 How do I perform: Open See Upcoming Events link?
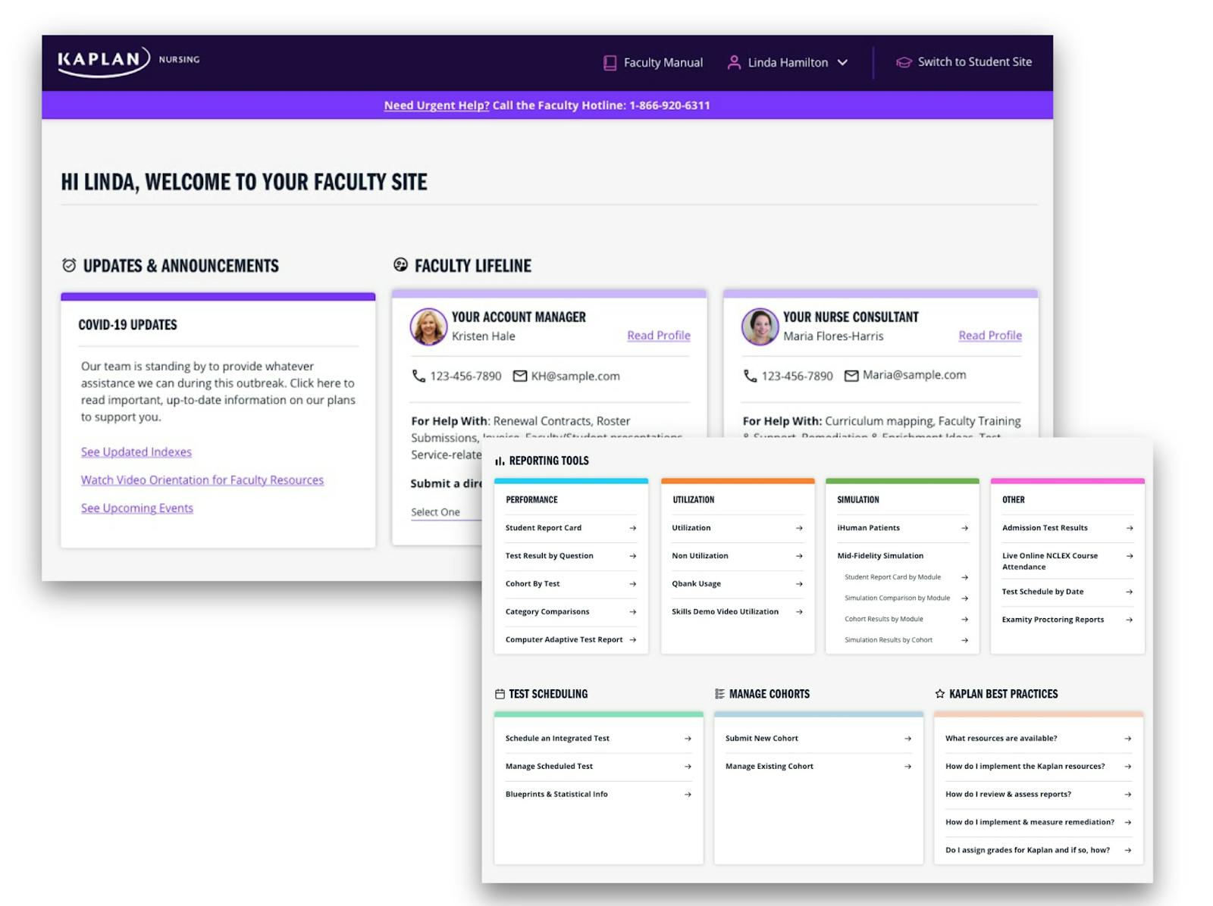[137, 508]
